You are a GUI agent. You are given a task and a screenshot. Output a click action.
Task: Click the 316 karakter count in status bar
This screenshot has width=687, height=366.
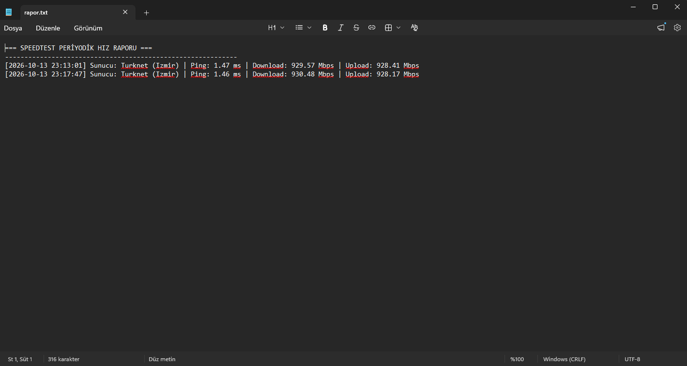pos(63,359)
